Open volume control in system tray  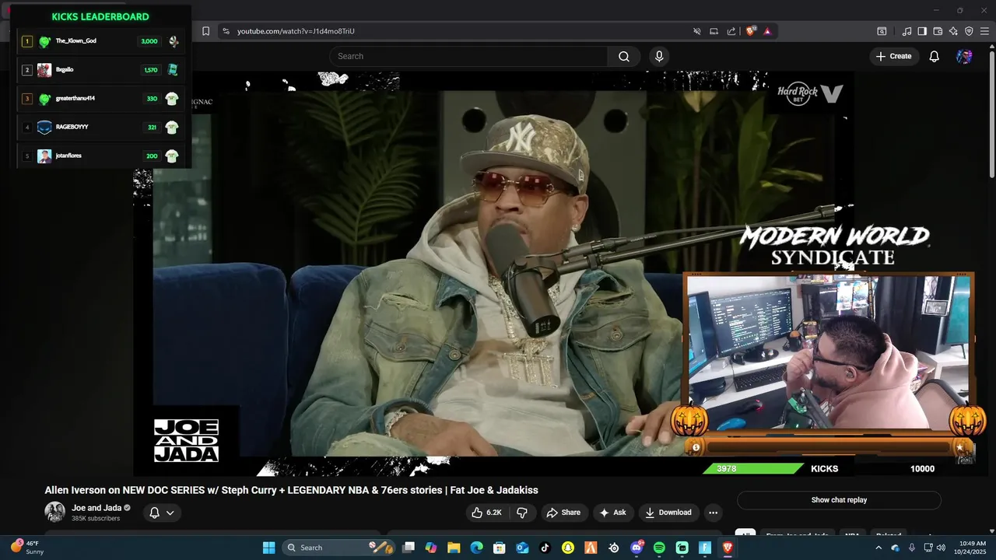click(x=941, y=548)
